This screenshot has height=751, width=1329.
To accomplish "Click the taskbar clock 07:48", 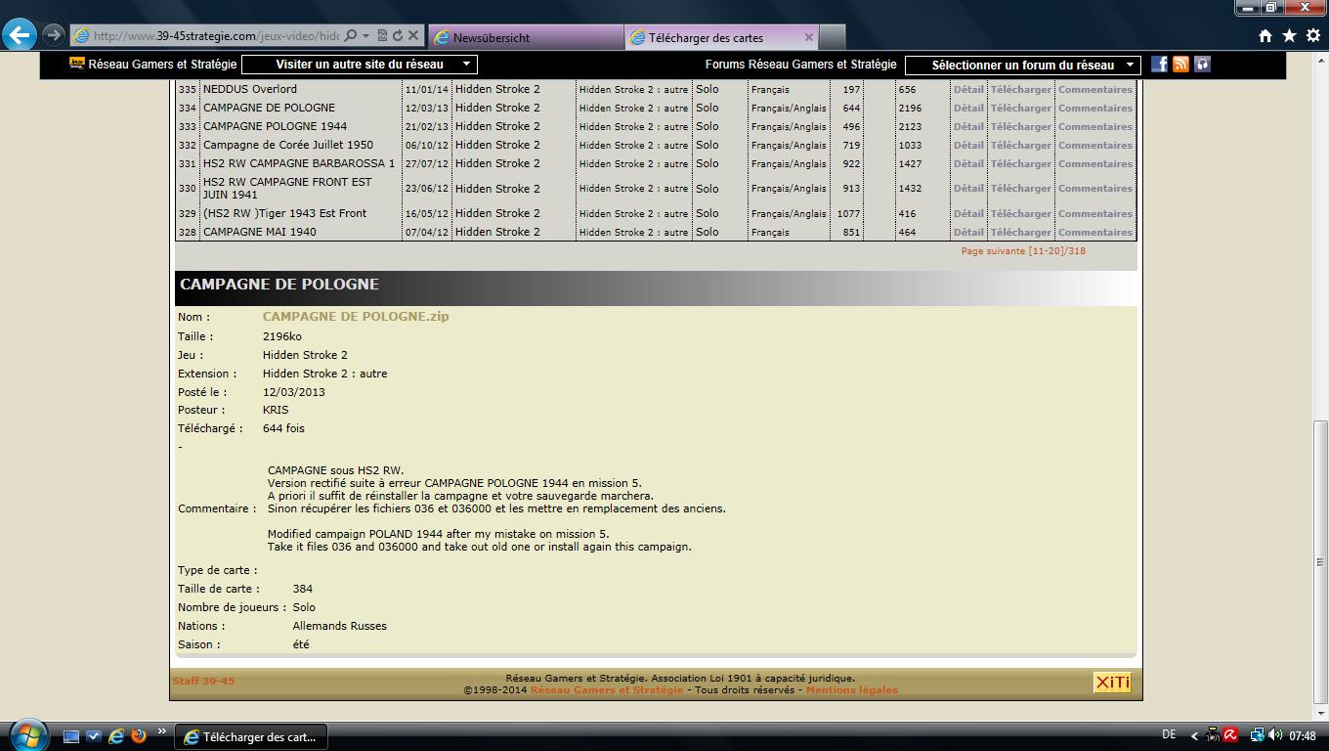I will coord(1302,736).
